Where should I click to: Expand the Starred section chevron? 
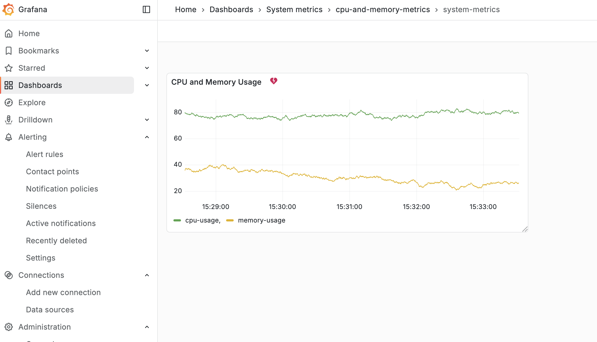pyautogui.click(x=147, y=68)
